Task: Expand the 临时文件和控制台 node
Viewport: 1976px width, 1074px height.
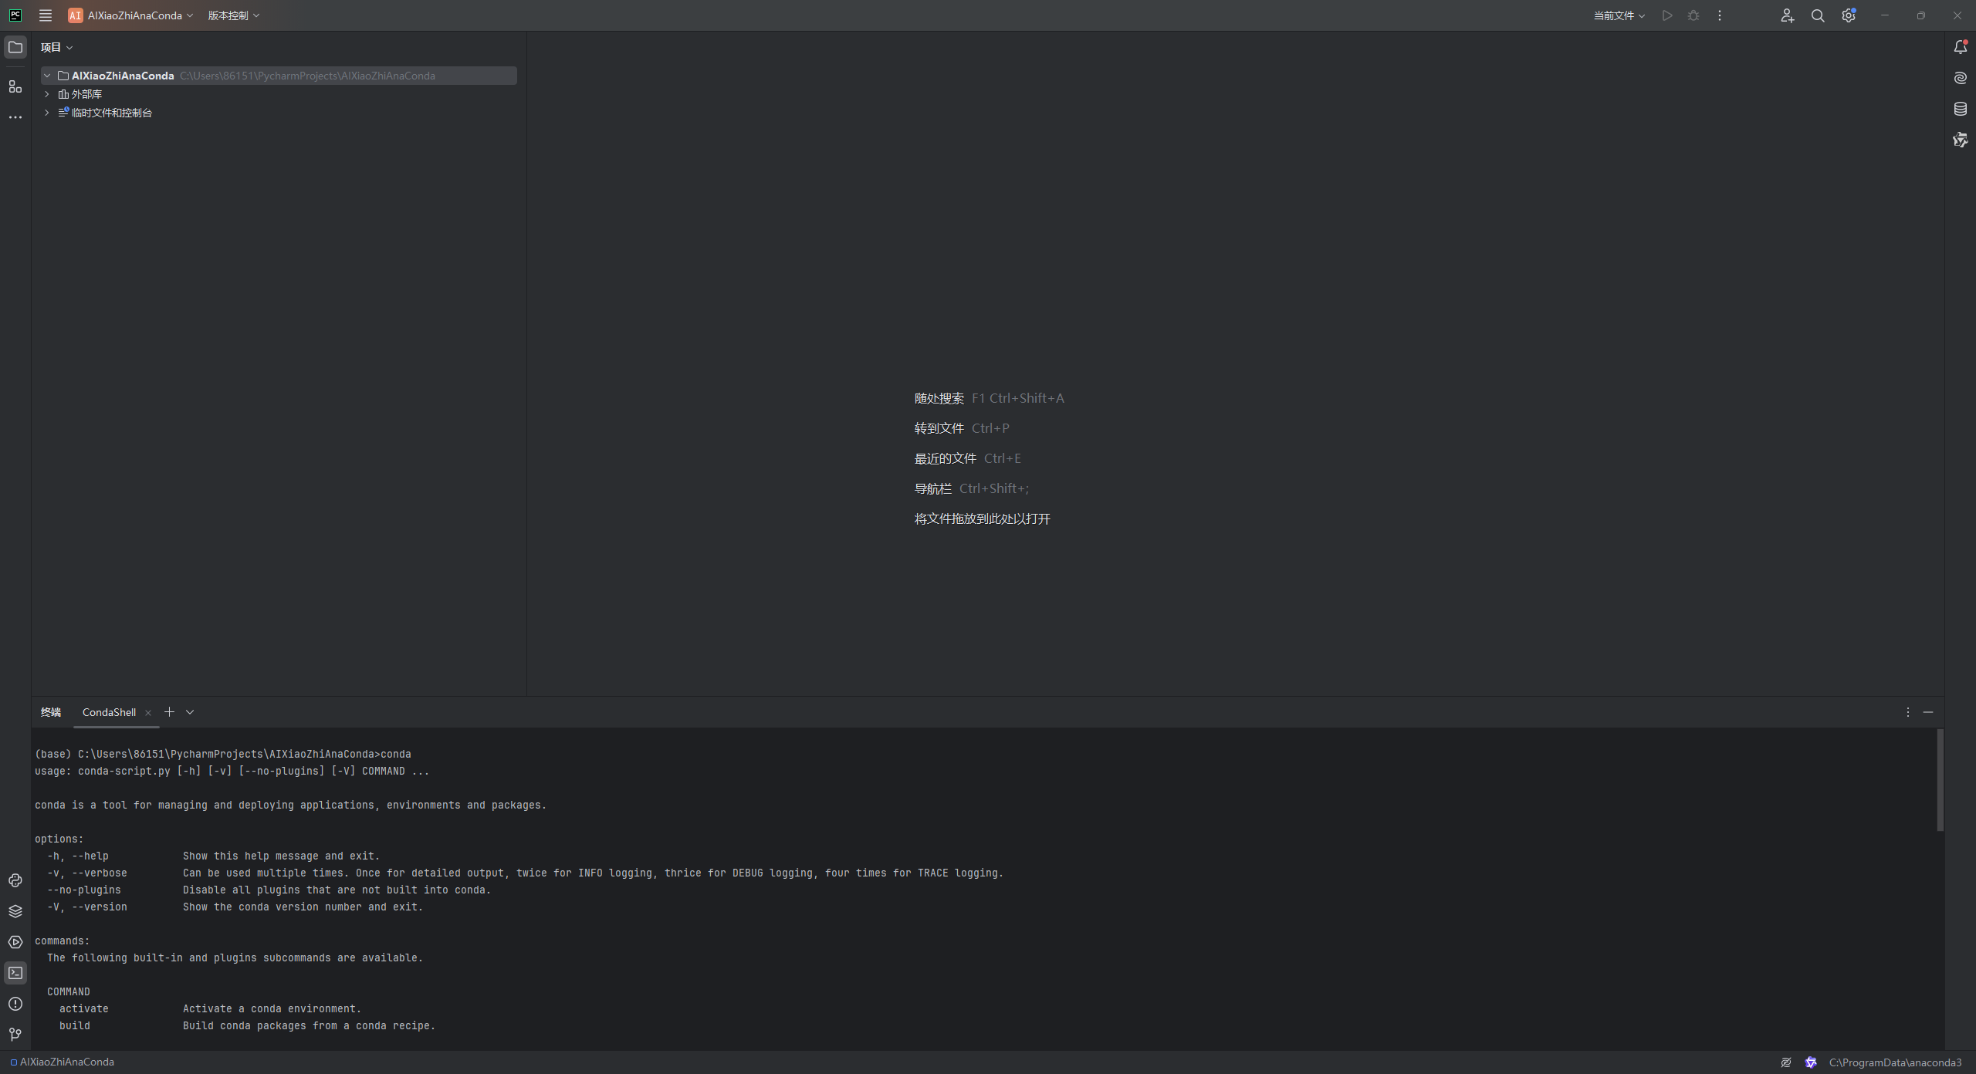Action: pos(47,113)
